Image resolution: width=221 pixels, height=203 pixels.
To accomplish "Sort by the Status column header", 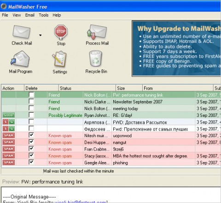I will tap(87, 88).
